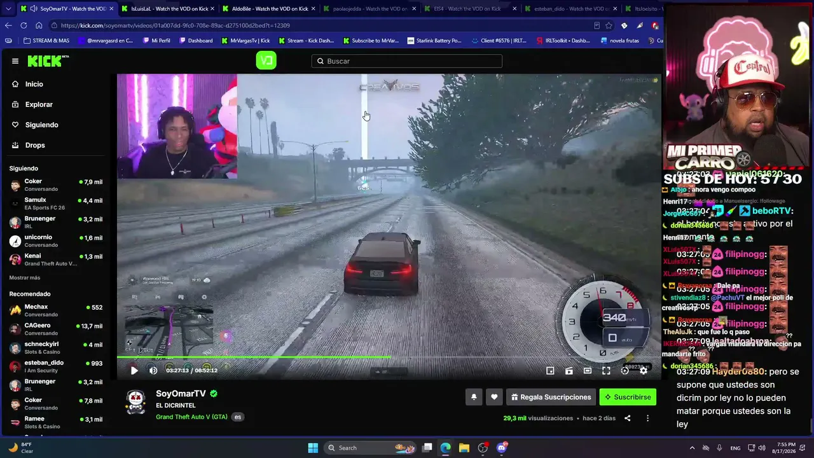The width and height of the screenshot is (814, 458).
Task: Open the browser home page
Action: tap(39, 25)
